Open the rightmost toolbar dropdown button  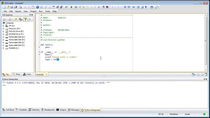click(x=158, y=7)
